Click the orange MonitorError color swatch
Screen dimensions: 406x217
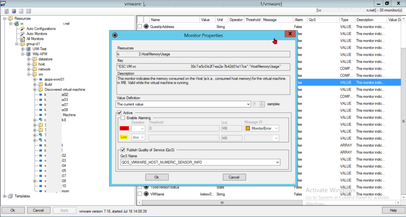[248, 128]
